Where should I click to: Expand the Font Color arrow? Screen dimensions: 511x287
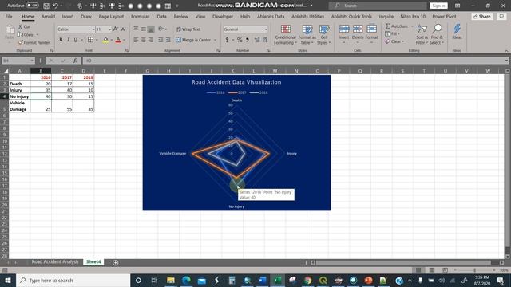tap(125, 40)
